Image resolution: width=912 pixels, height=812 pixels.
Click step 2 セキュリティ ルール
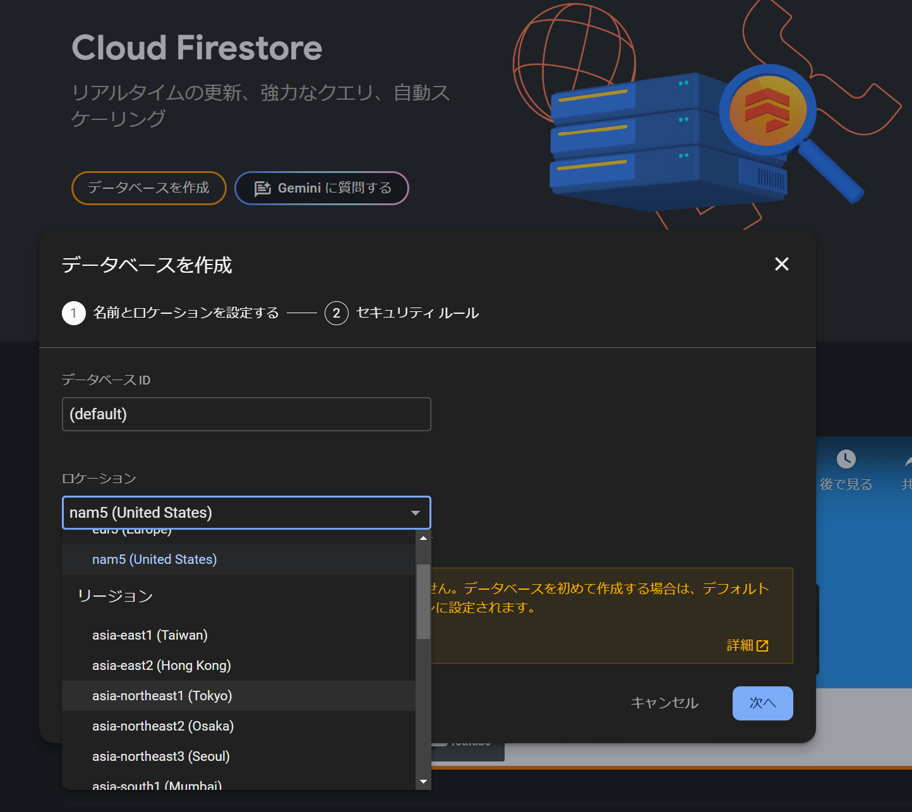click(x=402, y=313)
